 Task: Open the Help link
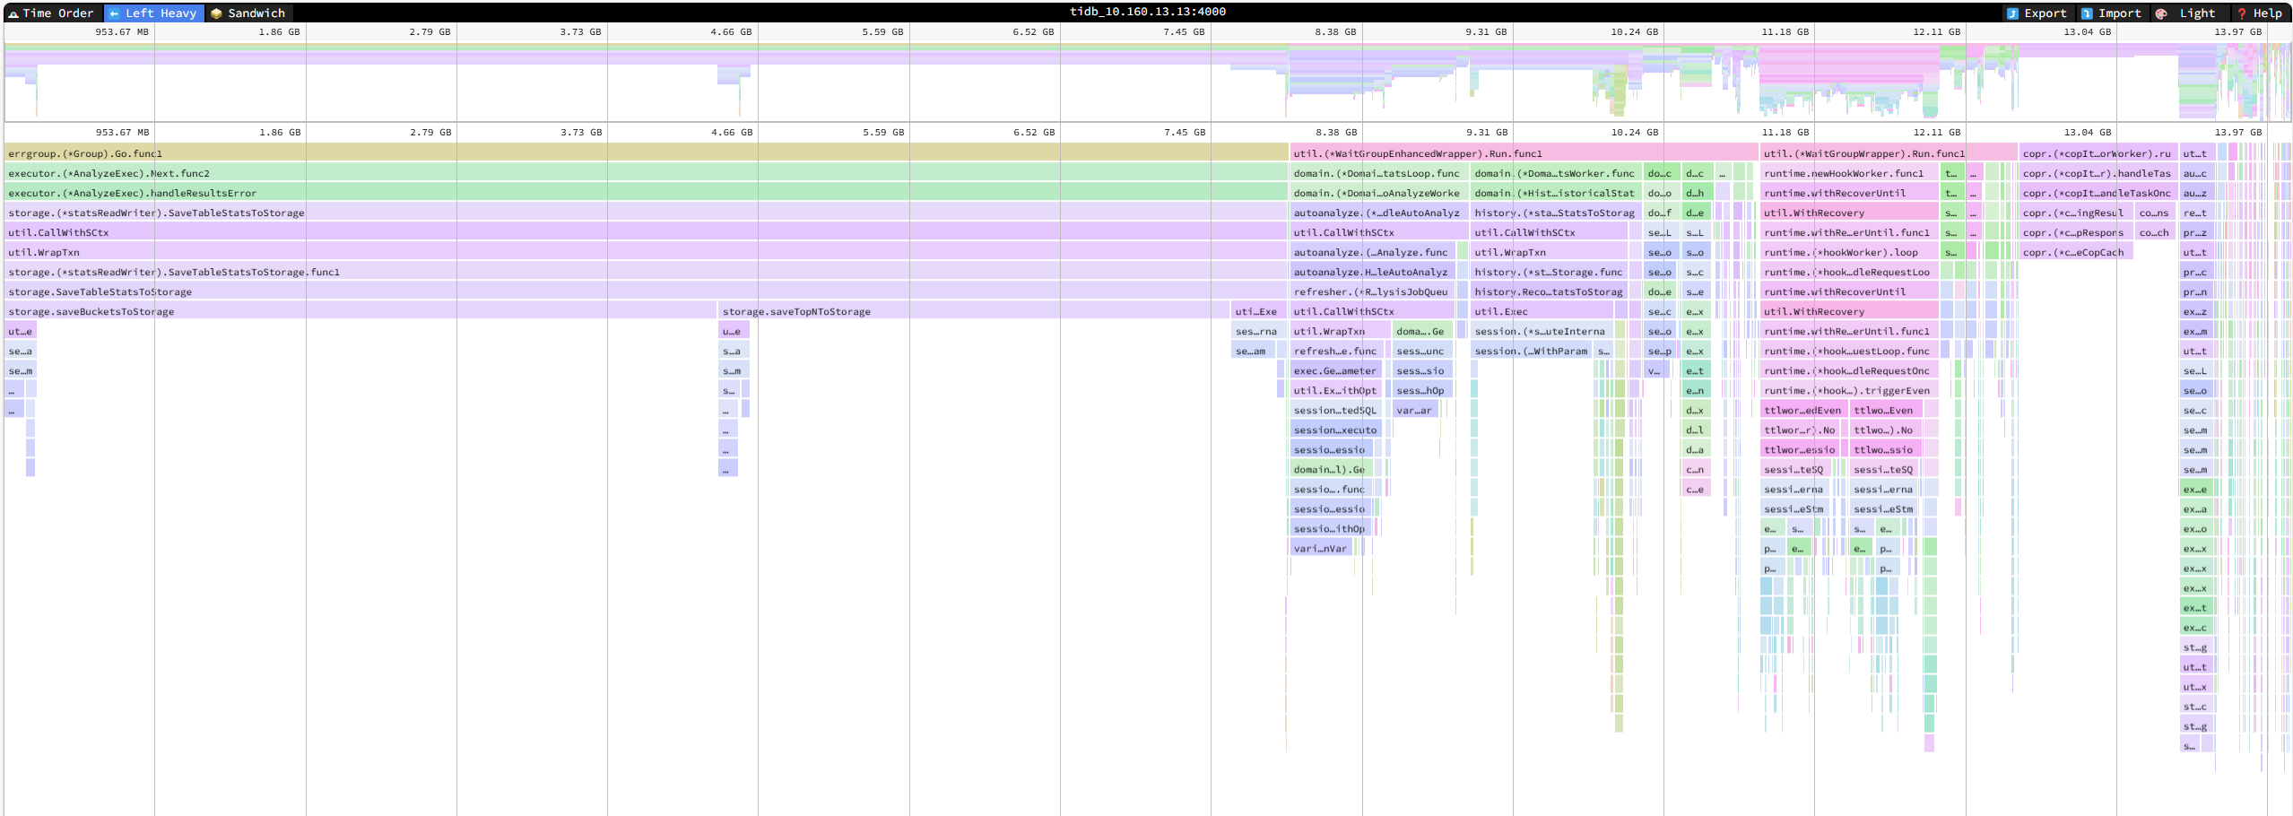(2259, 13)
